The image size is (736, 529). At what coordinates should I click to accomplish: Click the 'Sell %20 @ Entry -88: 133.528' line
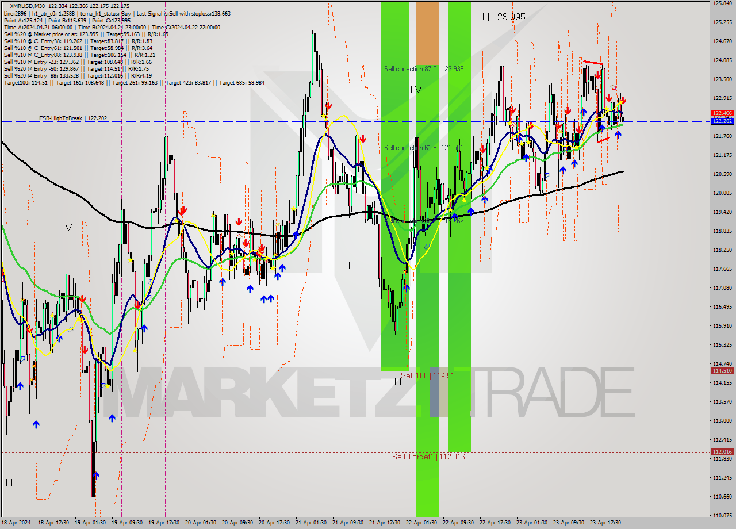(x=78, y=75)
